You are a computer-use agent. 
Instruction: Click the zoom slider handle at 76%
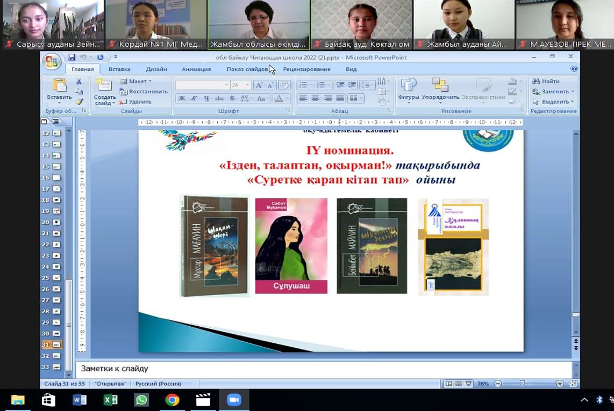522,384
